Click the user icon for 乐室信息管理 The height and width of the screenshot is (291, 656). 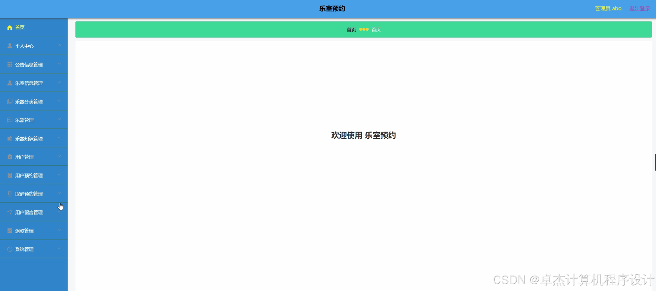coord(10,83)
